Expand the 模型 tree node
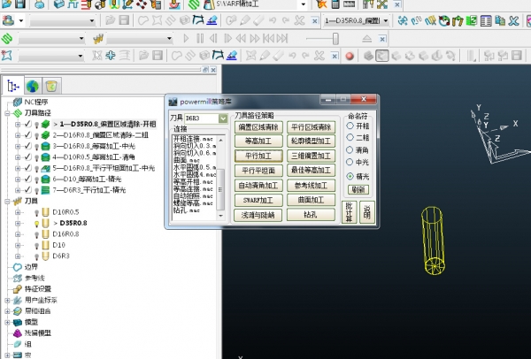The height and width of the screenshot is (359, 531). [6, 322]
